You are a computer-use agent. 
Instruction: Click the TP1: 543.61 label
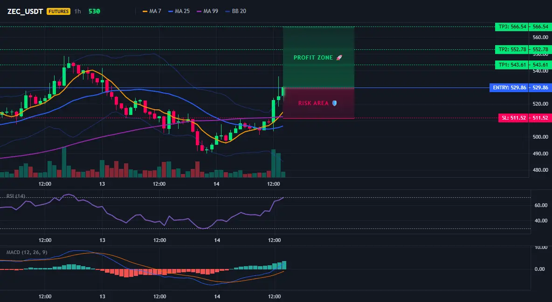512,65
